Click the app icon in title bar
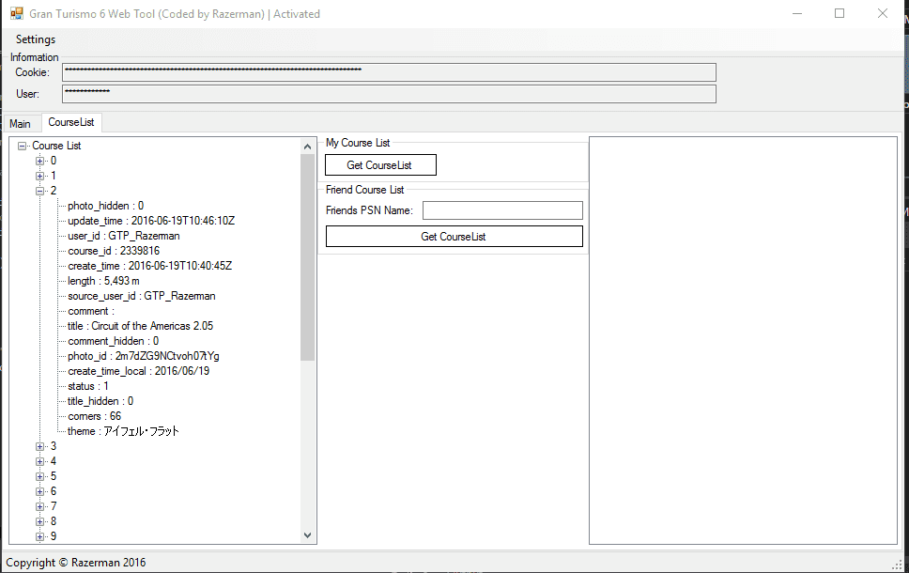This screenshot has width=909, height=573. point(16,13)
